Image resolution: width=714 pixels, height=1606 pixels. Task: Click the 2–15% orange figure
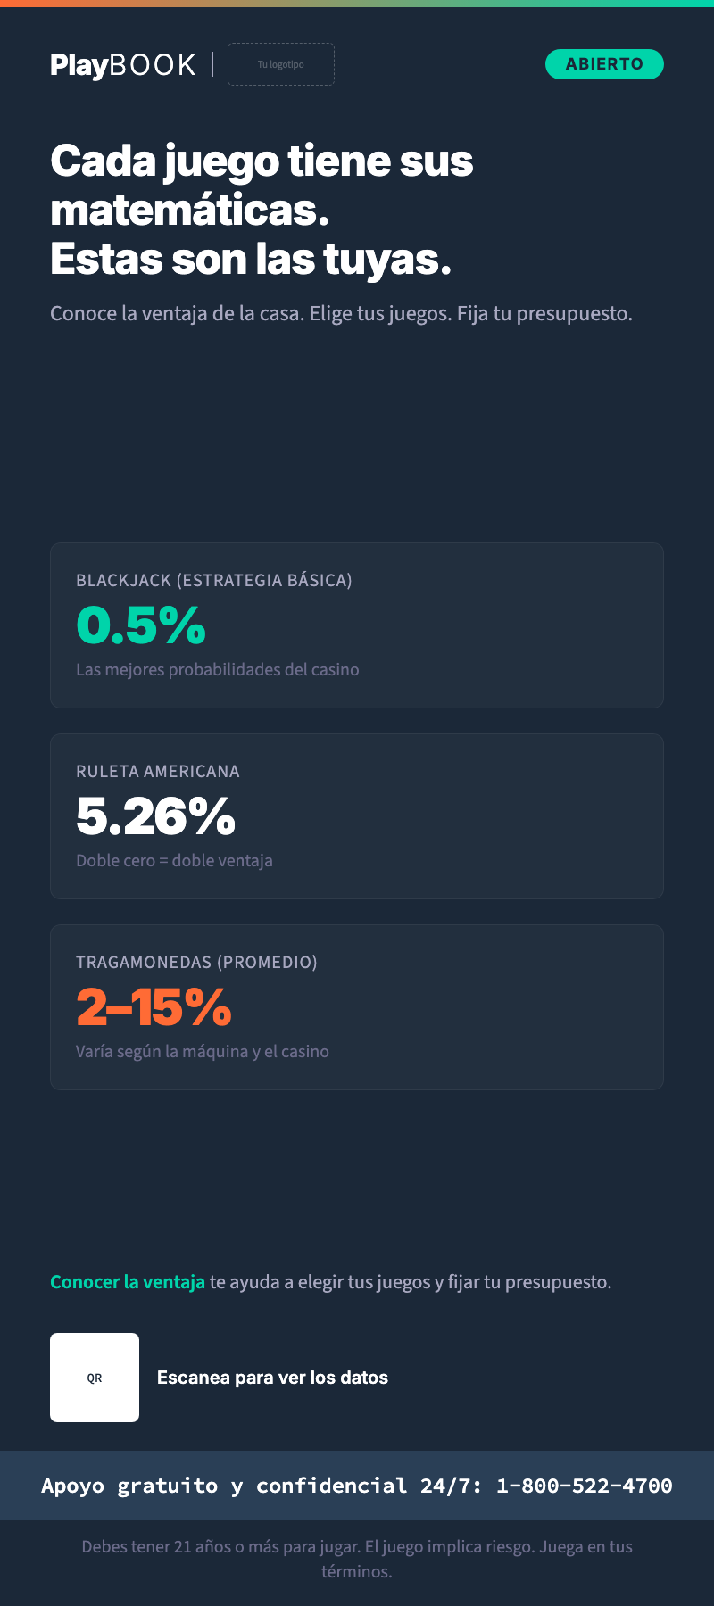tap(154, 1006)
